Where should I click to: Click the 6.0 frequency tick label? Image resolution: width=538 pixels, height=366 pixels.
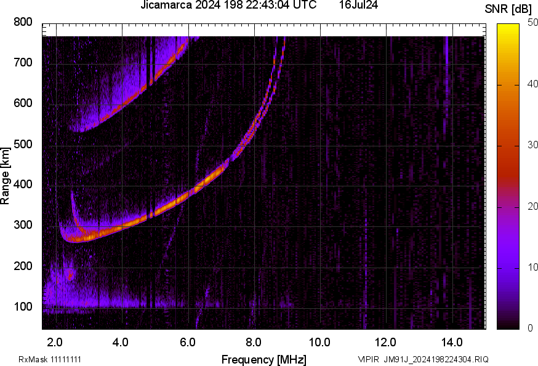click(x=187, y=343)
